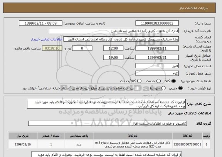The image size is (222, 157).
Task: Click the تاریخ نیاز column header
Action: coord(23,136)
